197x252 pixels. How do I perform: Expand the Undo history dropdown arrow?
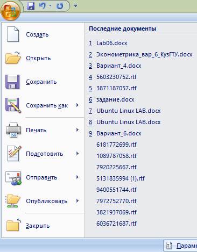(x=51, y=6)
